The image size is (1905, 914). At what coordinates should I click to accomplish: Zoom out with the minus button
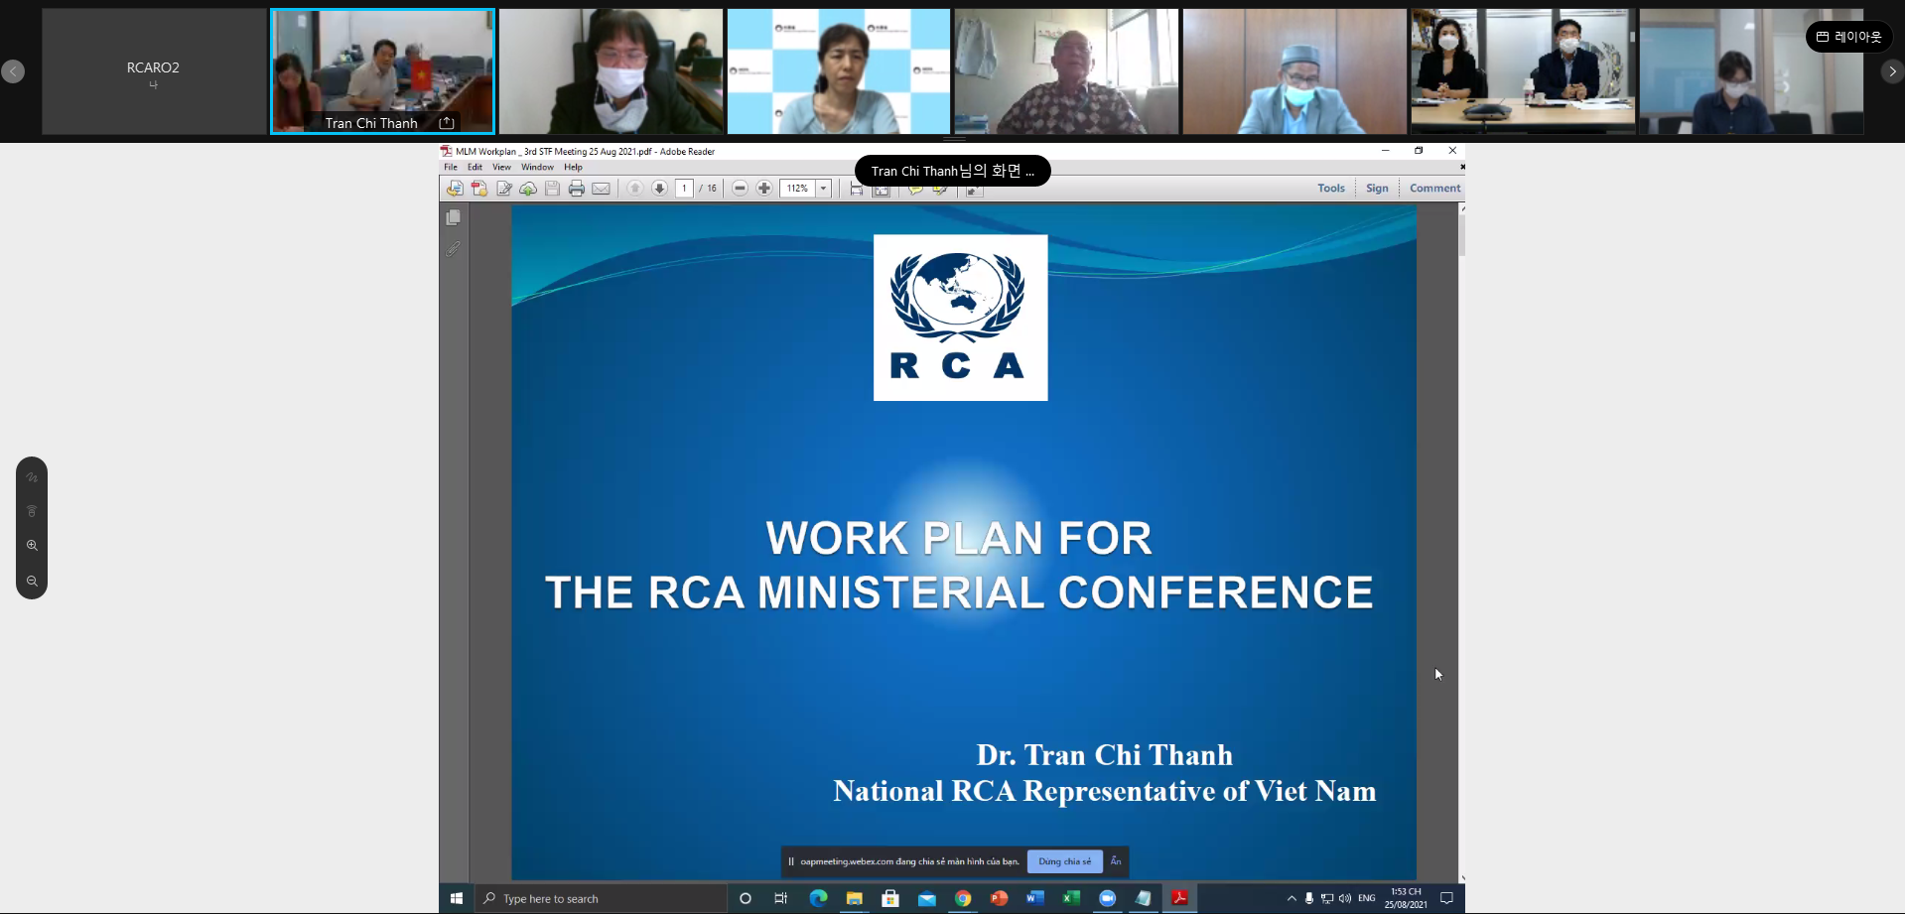click(740, 189)
